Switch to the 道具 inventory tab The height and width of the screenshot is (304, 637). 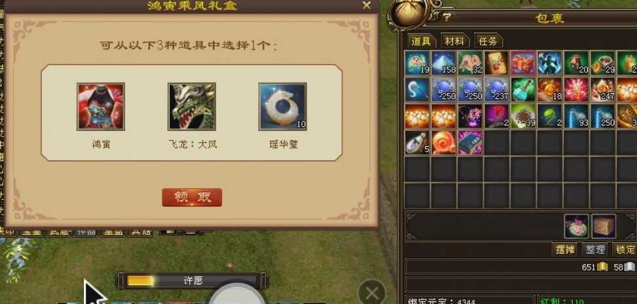coord(421,41)
